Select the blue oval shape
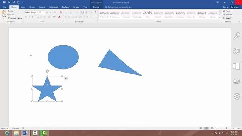242x136 pixels. point(63,57)
